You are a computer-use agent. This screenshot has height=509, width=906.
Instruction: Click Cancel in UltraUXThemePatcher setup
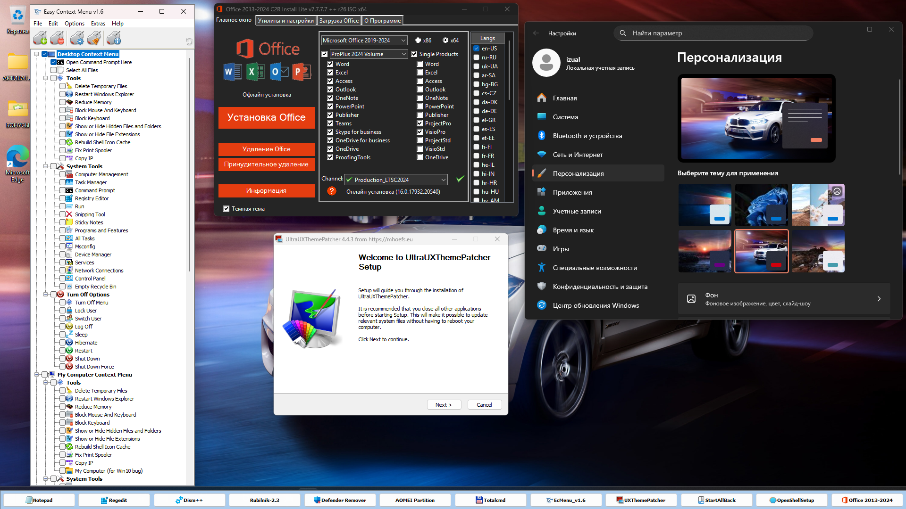pos(484,404)
